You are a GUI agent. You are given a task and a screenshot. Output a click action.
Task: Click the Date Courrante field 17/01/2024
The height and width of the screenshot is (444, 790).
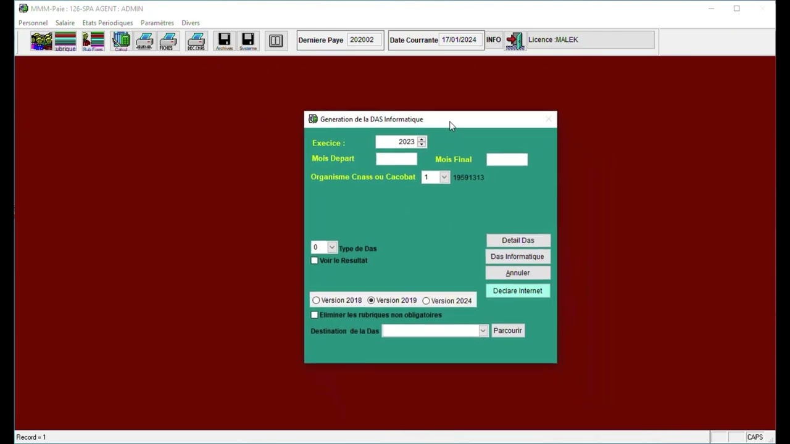460,40
